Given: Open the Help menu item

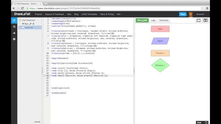Looking at the screenshot, I should coord(69,14).
